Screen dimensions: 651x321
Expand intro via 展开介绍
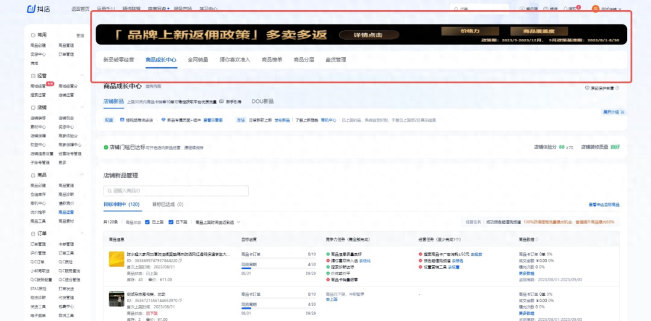coord(610,113)
